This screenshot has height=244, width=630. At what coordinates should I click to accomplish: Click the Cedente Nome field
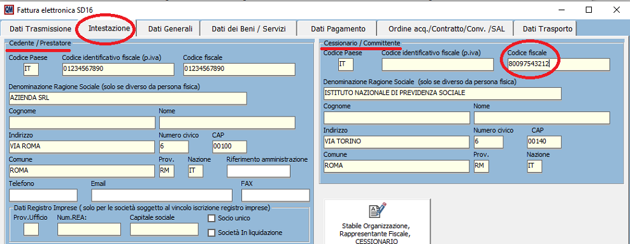[x=227, y=122]
